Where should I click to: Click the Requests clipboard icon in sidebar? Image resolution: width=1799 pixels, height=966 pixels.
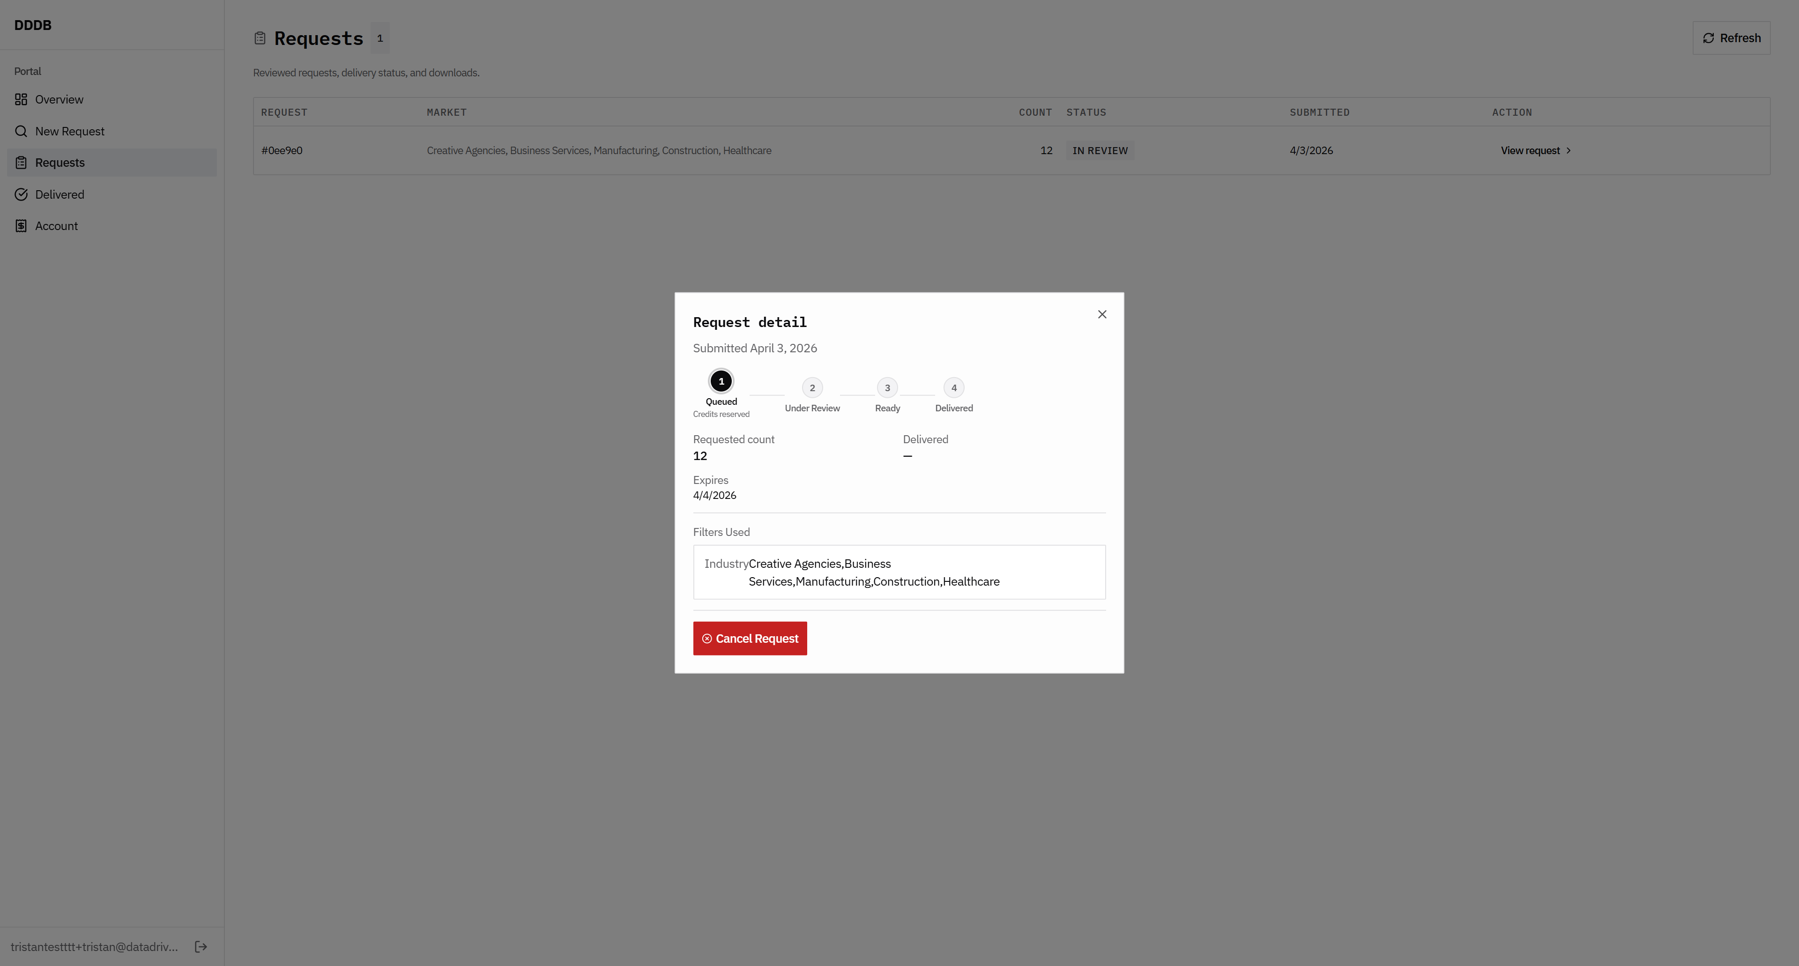[x=21, y=163]
